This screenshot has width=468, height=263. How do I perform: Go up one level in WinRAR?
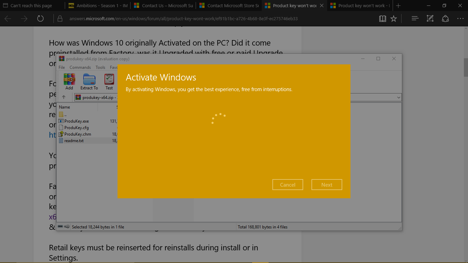pos(64,97)
